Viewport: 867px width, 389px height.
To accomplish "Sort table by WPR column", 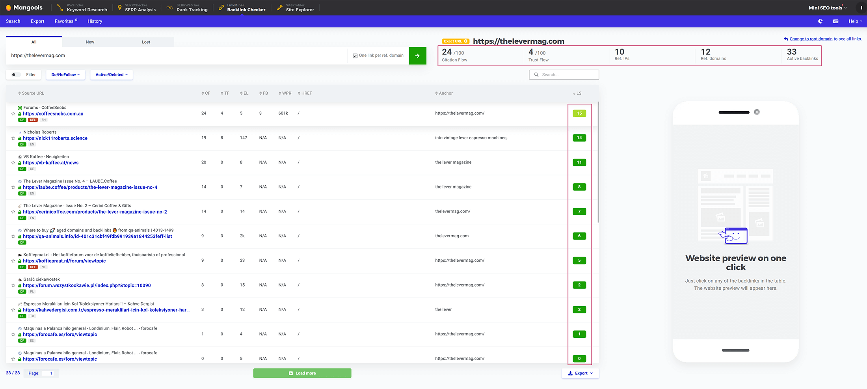I will tap(285, 93).
